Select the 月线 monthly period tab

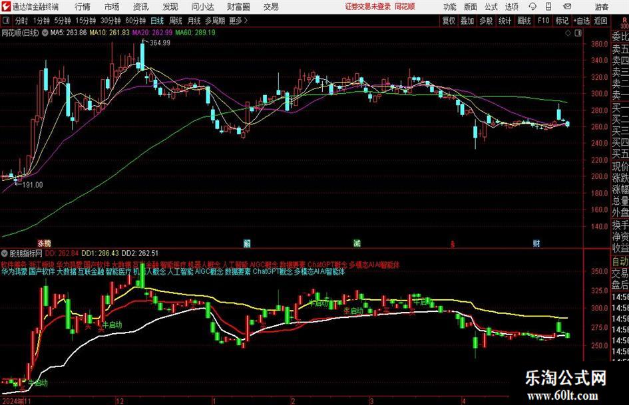point(194,21)
